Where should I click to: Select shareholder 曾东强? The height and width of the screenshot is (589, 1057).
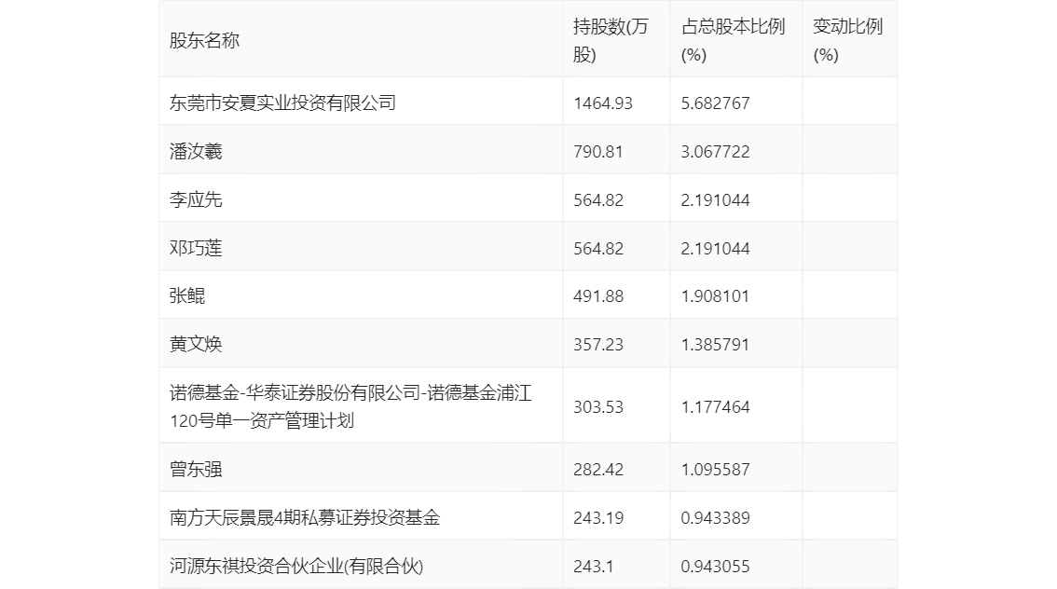pyautogui.click(x=196, y=469)
